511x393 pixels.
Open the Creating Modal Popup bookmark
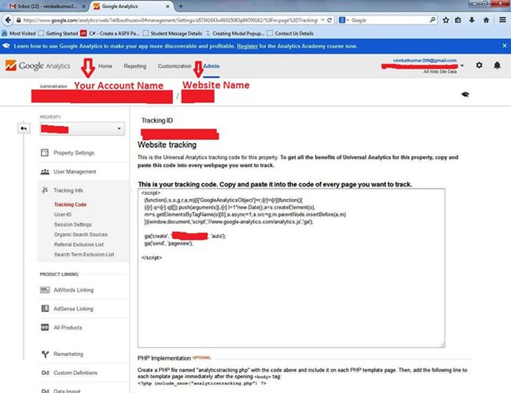tap(234, 33)
